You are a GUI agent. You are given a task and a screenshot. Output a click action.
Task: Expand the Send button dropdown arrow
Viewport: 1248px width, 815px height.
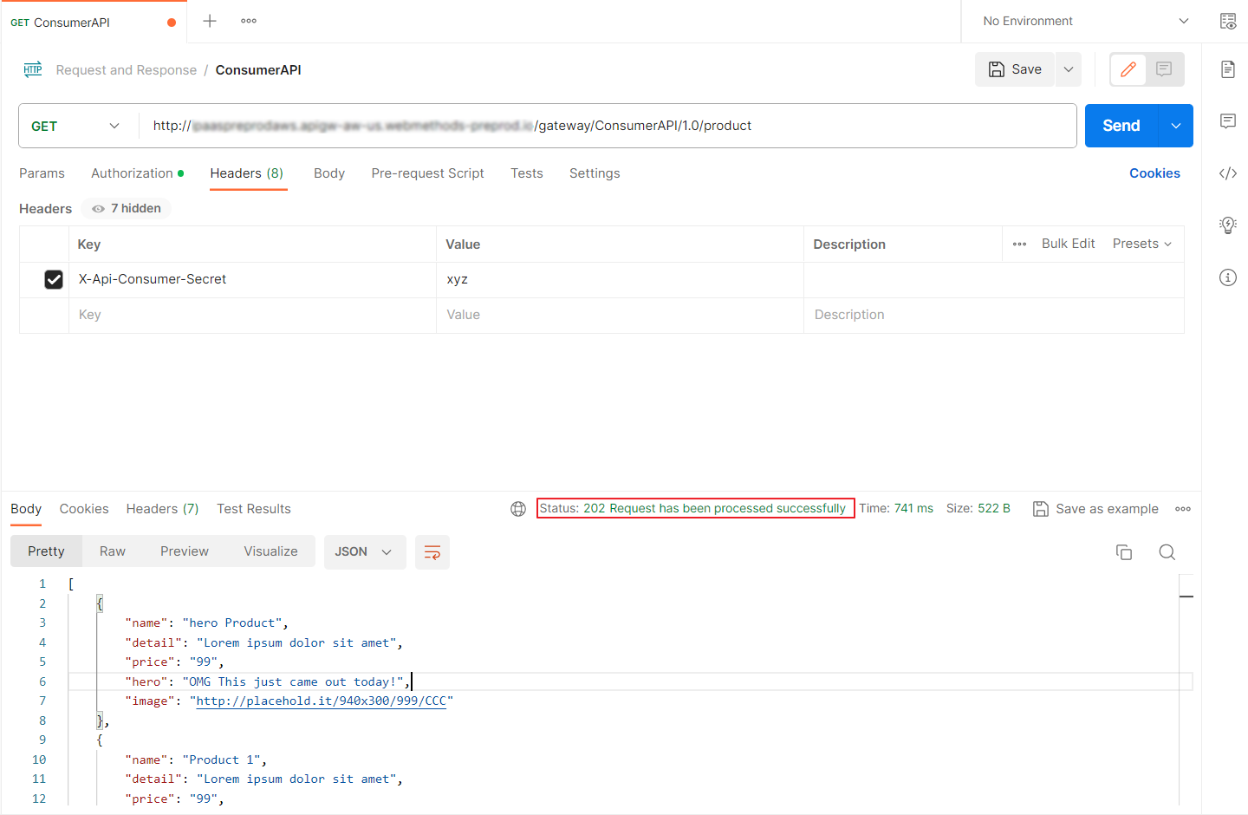(1176, 126)
